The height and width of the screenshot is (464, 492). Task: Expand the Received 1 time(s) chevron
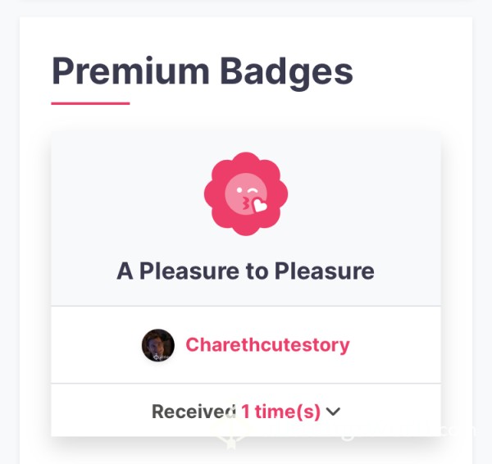(333, 412)
